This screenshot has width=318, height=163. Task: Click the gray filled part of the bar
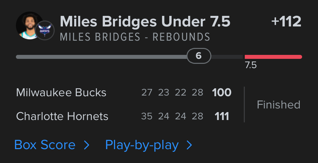tap(99, 57)
